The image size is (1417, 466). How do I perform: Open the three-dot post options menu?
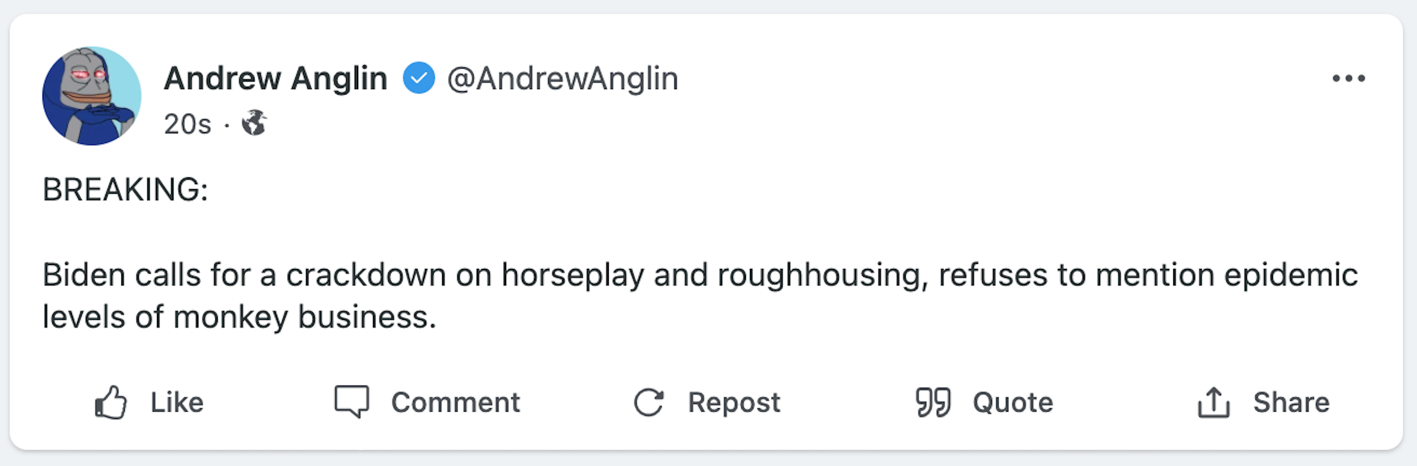pos(1348,78)
